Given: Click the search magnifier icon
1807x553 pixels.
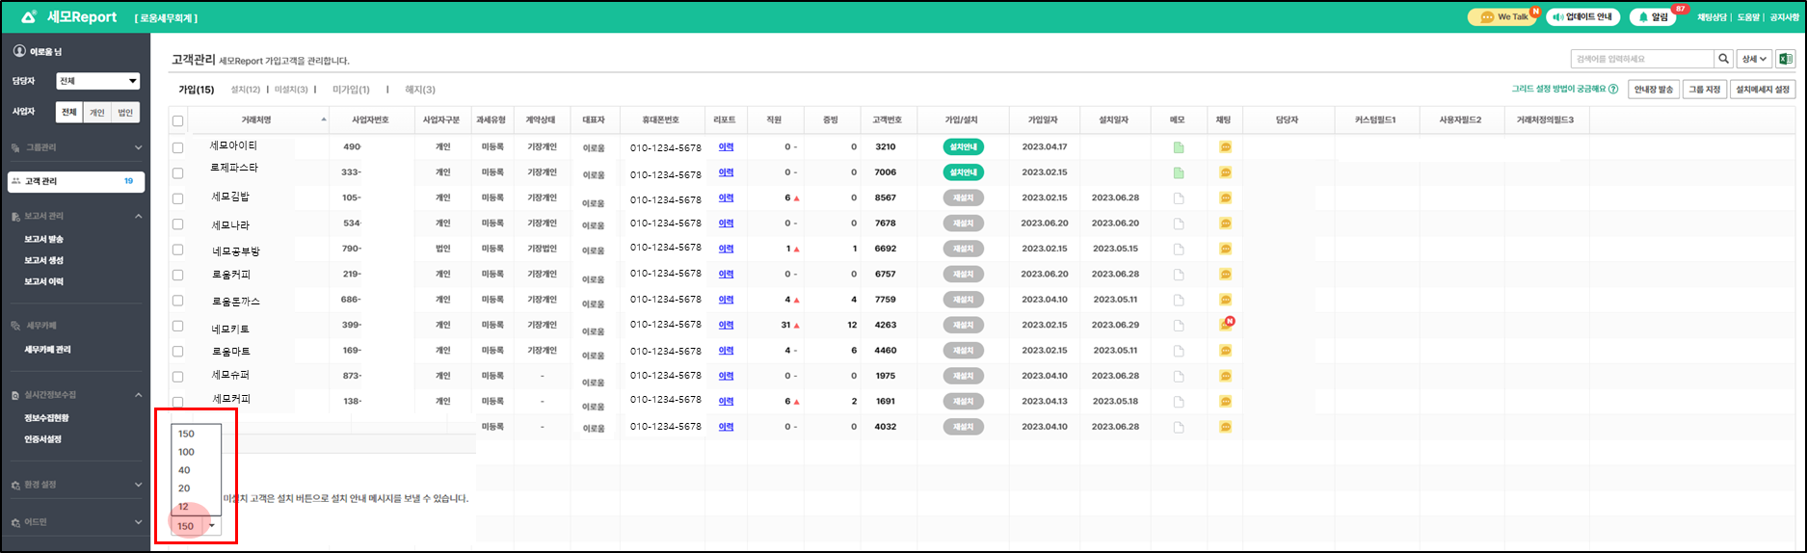Looking at the screenshot, I should [x=1723, y=59].
